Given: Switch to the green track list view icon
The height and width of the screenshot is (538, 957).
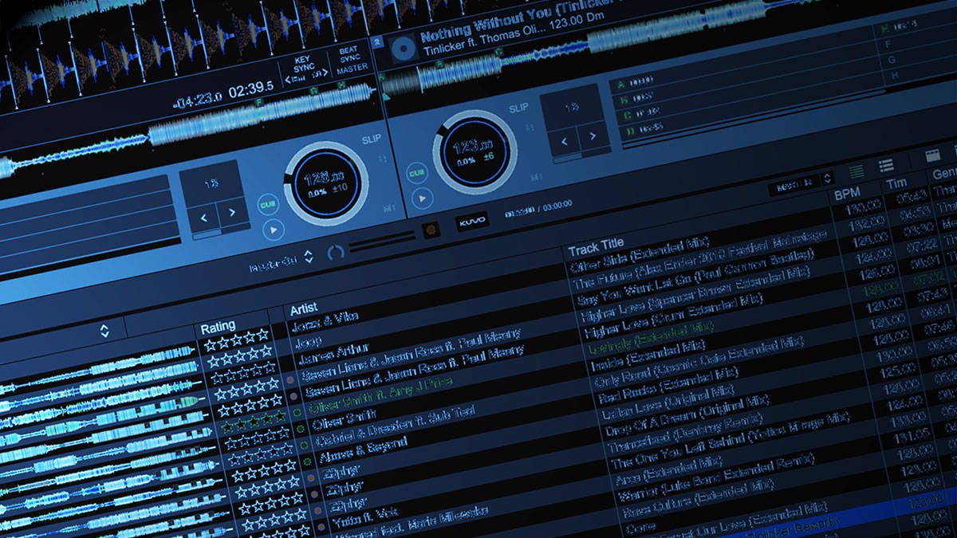Looking at the screenshot, I should click(x=857, y=171).
